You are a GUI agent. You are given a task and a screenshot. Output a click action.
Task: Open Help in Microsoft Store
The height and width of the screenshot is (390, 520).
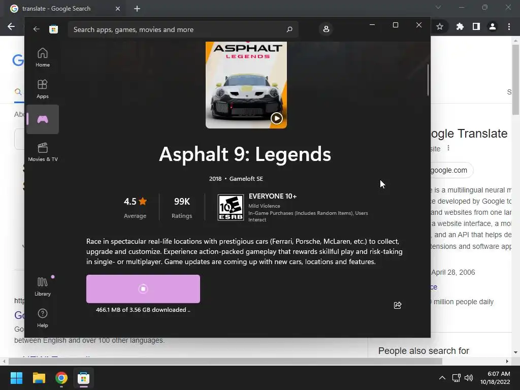pos(43,318)
